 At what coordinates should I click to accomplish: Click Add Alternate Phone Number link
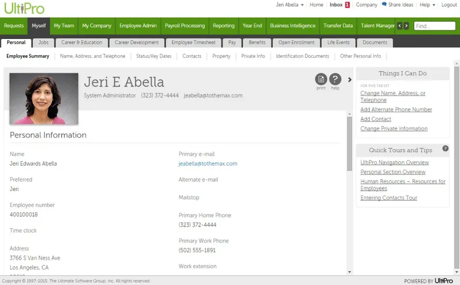(396, 110)
